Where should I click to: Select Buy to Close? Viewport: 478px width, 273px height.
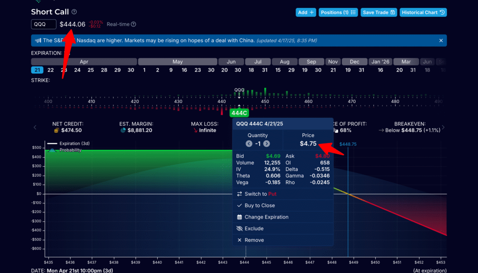[x=282, y=205]
